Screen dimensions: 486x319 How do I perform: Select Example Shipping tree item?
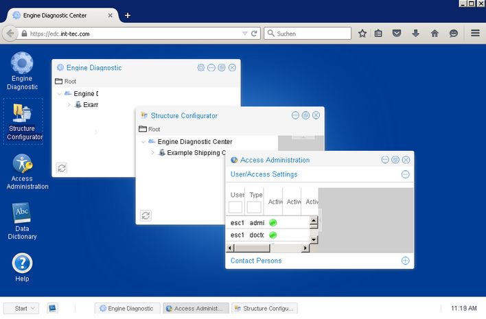click(196, 153)
